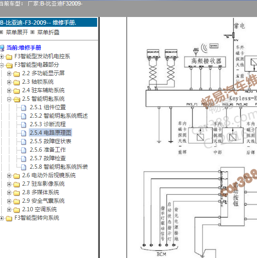Select the 2.10 空调系统 label

(x=39, y=209)
